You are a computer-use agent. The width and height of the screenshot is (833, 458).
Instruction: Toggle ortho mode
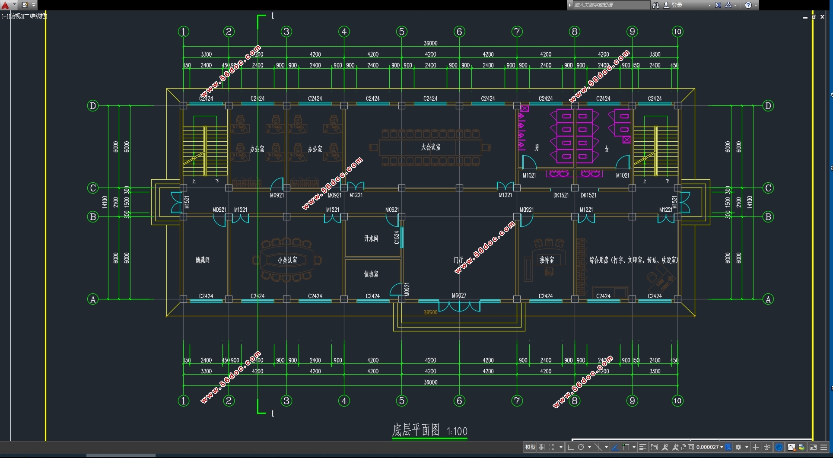coord(570,447)
